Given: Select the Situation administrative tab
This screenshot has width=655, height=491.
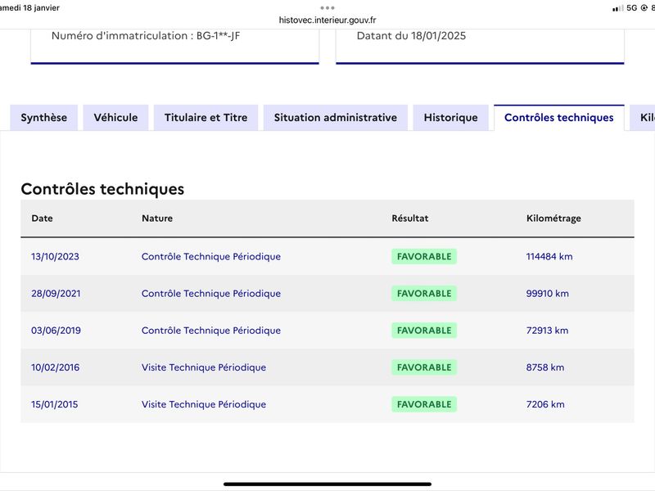Looking at the screenshot, I should (x=336, y=118).
